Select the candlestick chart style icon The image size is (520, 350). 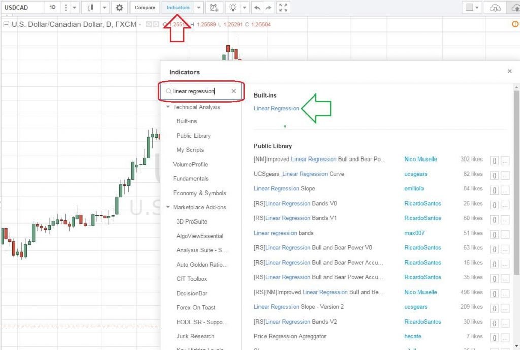pyautogui.click(x=90, y=7)
